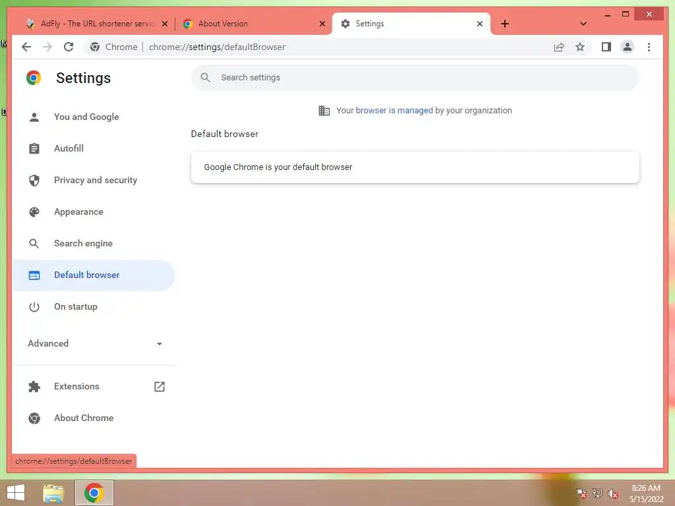Click the clipboard icon for Autofill
Screen dimensions: 675x506
pyautogui.click(x=34, y=148)
